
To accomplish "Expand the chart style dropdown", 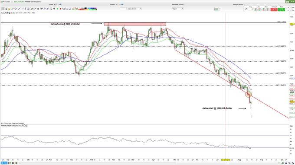I will pyautogui.click(x=217, y=9).
